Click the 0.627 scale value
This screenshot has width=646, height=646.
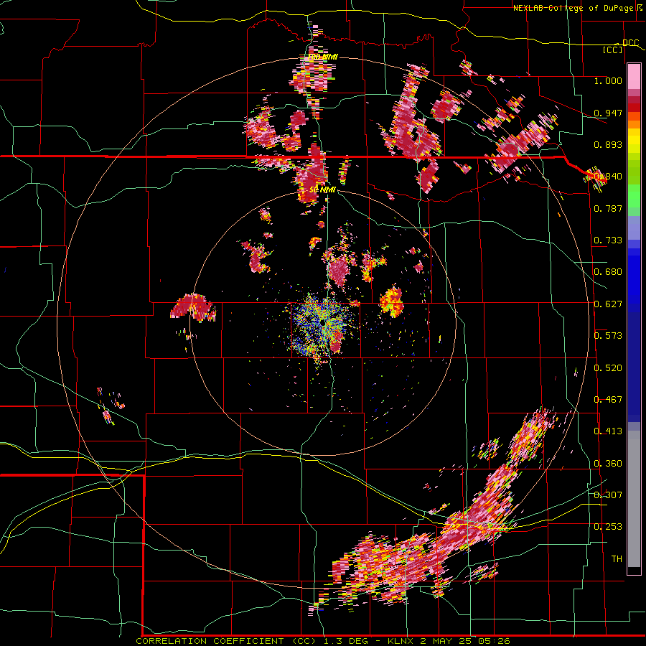click(x=608, y=304)
